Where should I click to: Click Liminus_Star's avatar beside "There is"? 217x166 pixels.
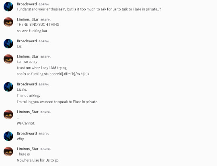pyautogui.click(x=8, y=151)
